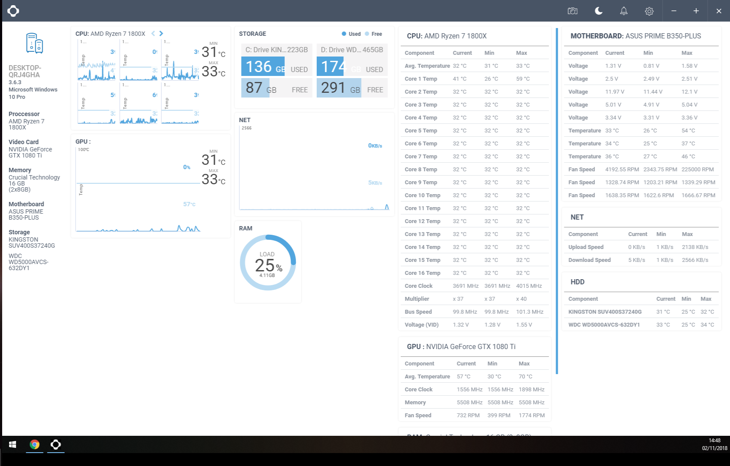Click the 1774 RPM GPU fan max value
The image size is (730, 466).
[532, 416]
